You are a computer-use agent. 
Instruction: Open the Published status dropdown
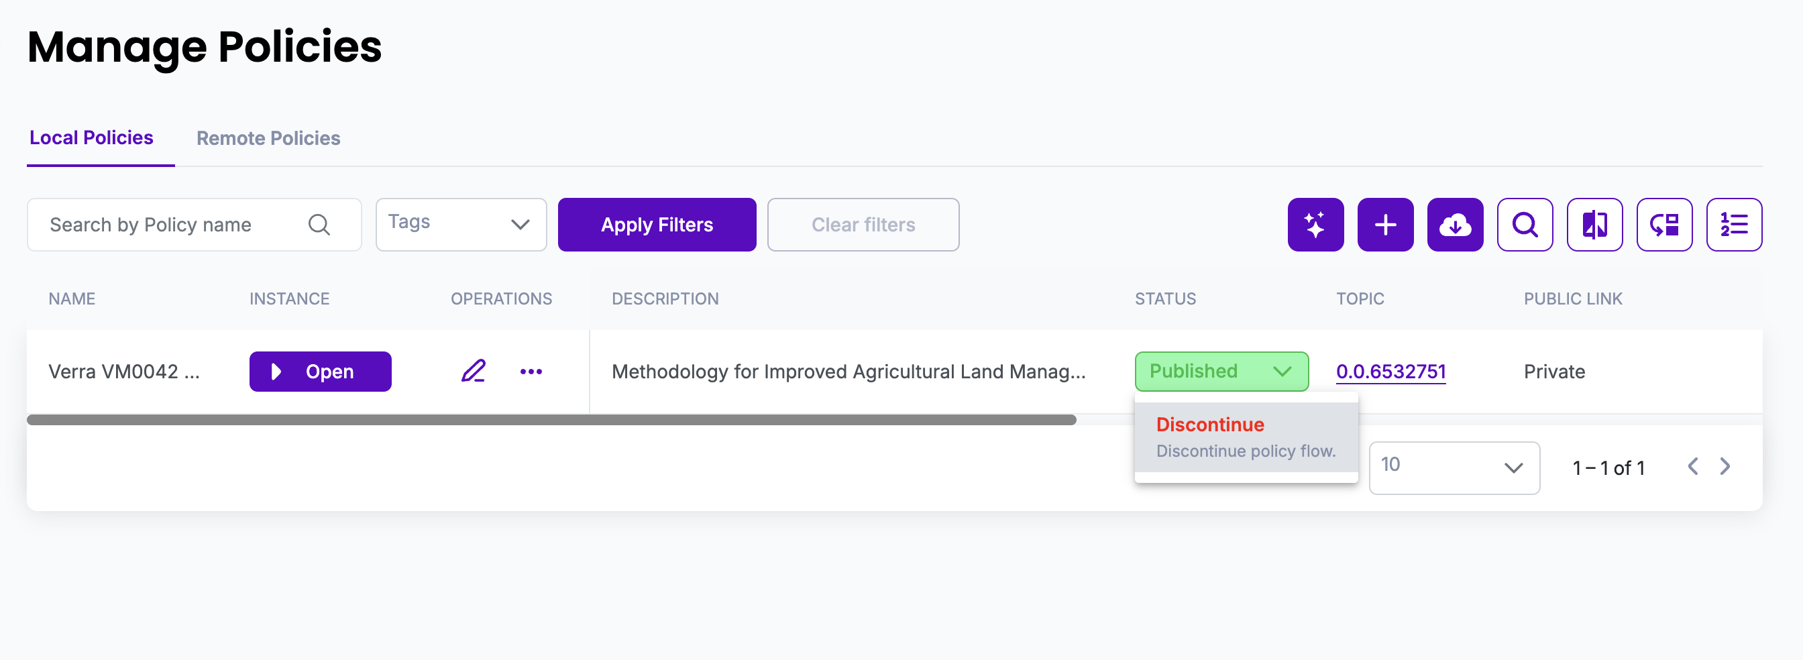point(1221,371)
